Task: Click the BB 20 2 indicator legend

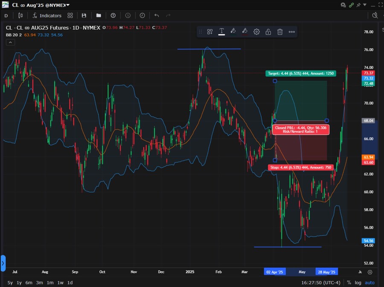Action: coord(14,35)
